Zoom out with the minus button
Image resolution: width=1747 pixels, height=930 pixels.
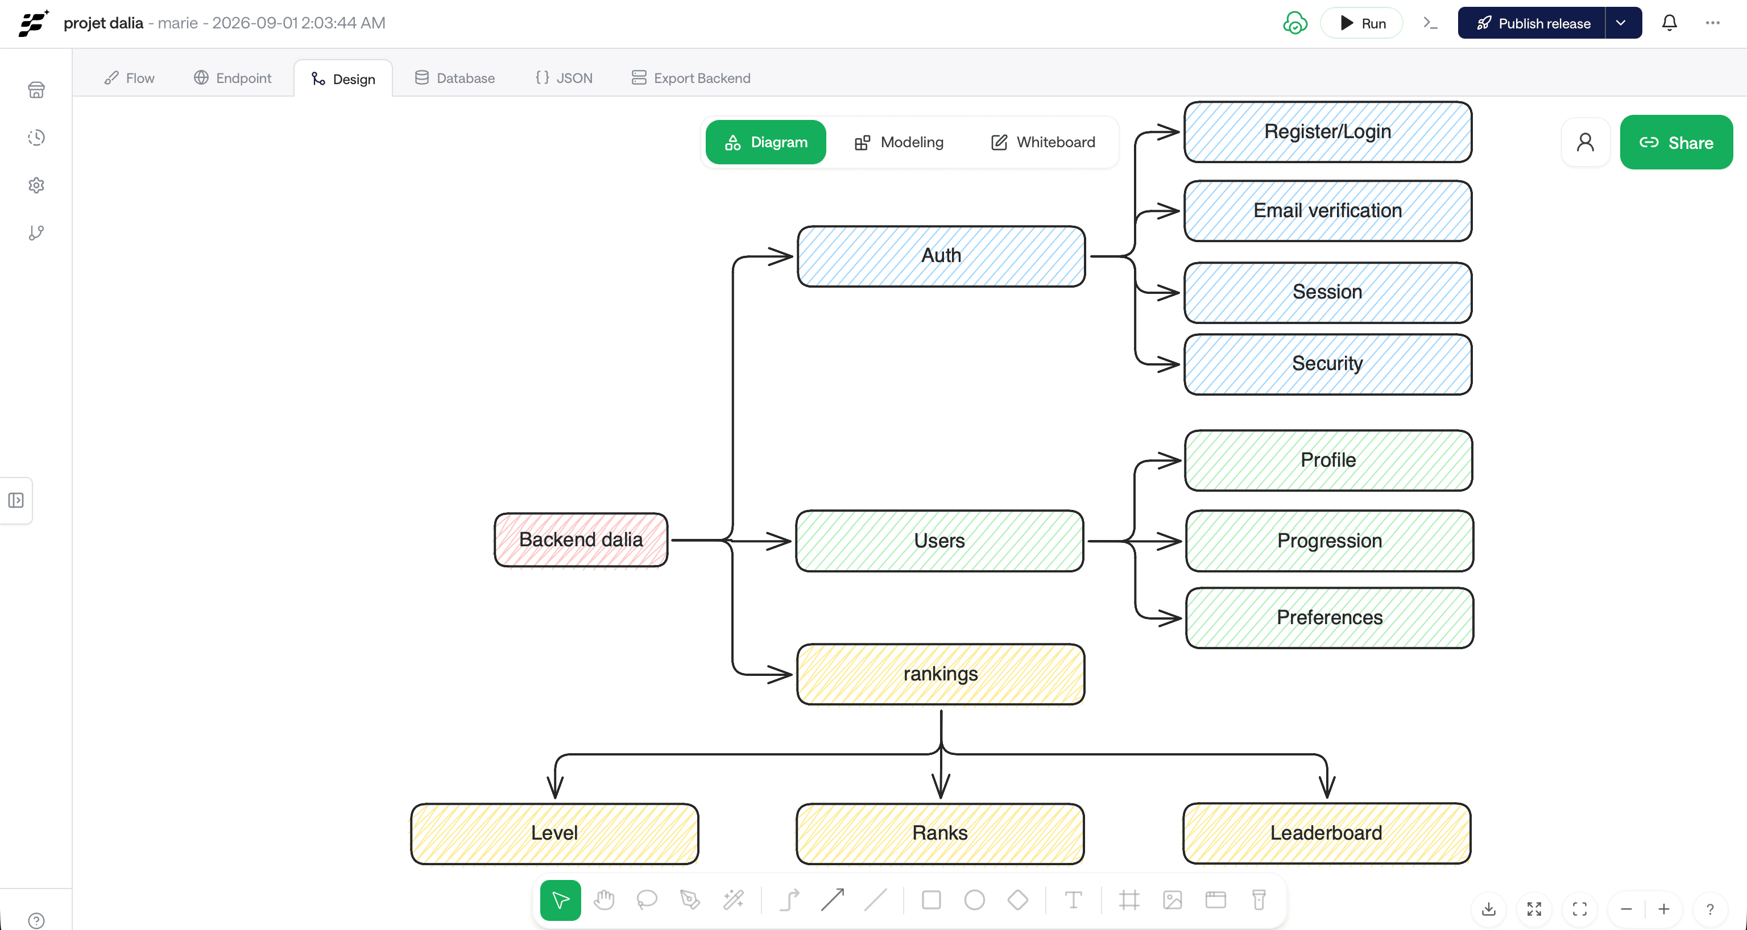[1626, 909]
